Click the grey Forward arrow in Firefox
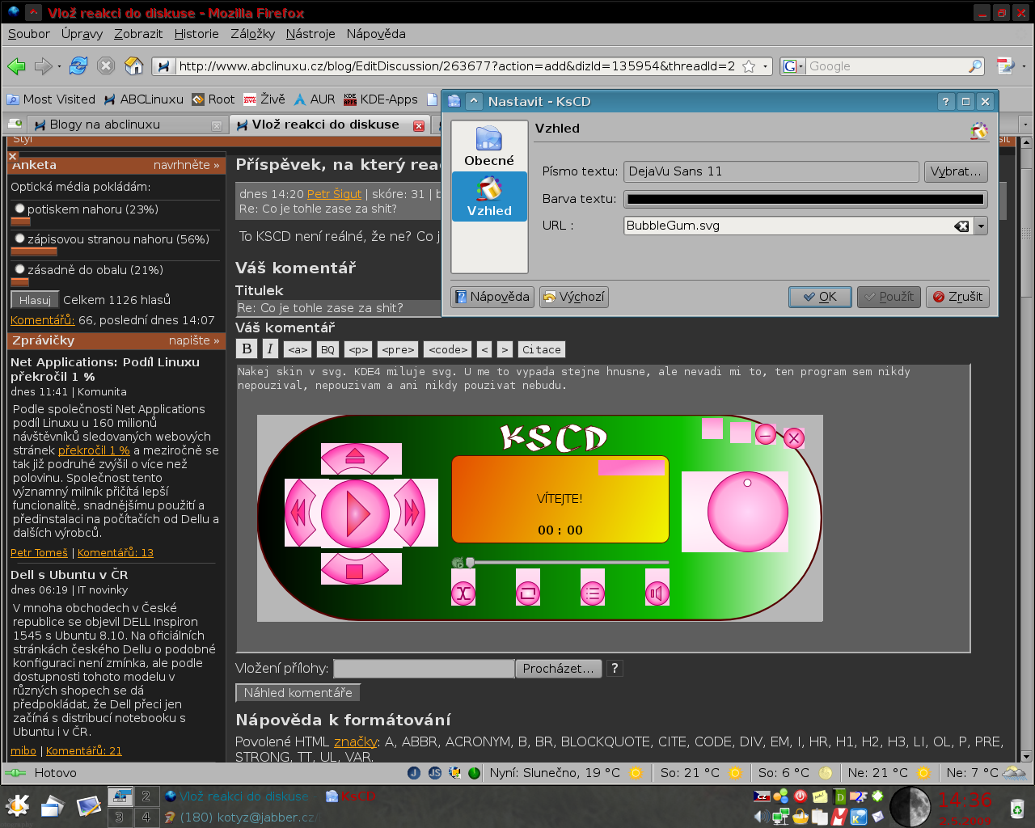 tap(43, 66)
